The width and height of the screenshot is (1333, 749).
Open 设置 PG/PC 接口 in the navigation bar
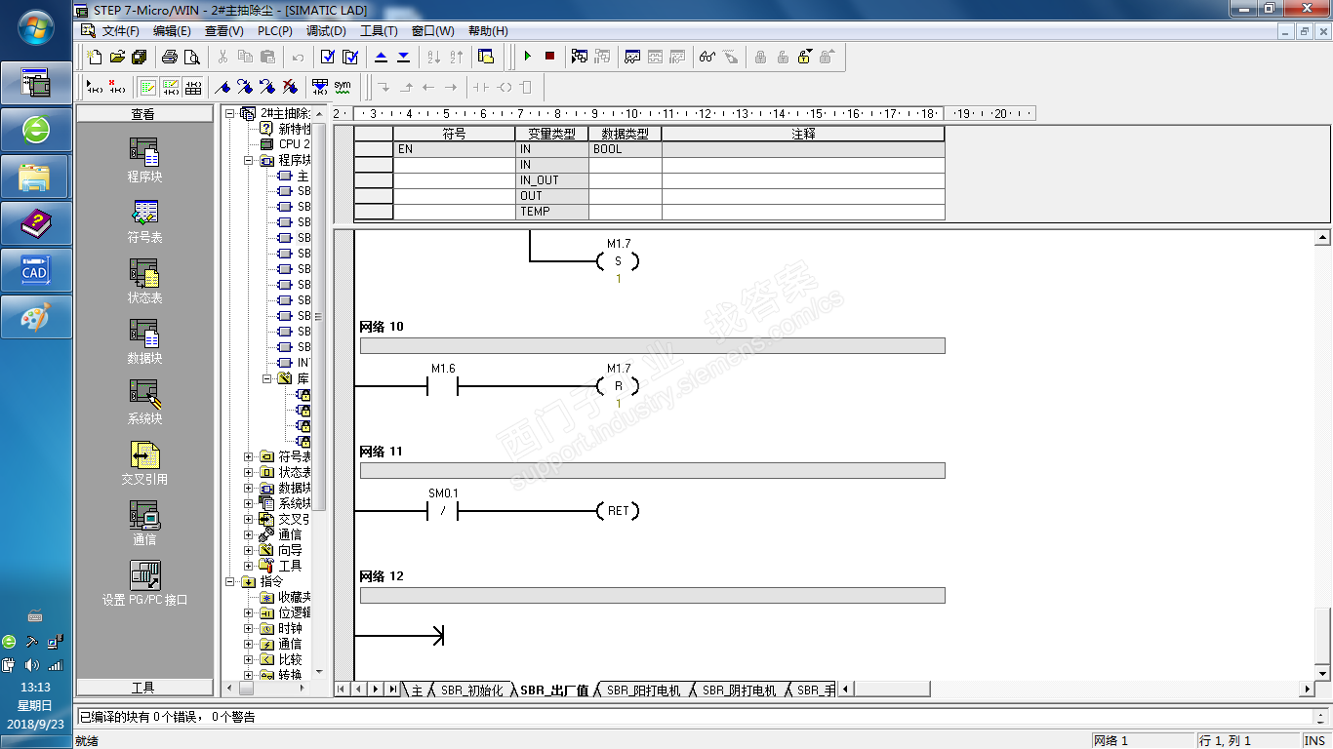click(x=144, y=584)
